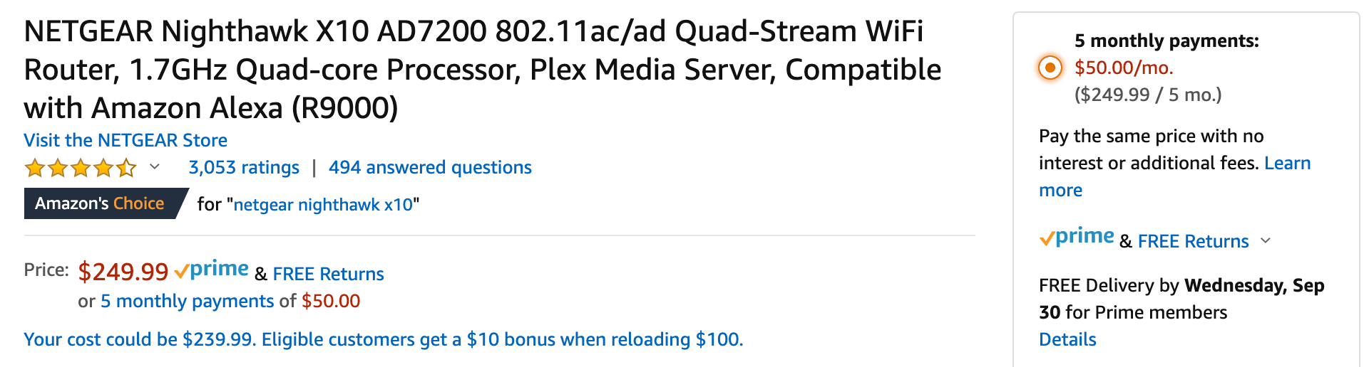Expand the chevron beside the star rating
This screenshot has width=1369, height=367.
point(155,167)
